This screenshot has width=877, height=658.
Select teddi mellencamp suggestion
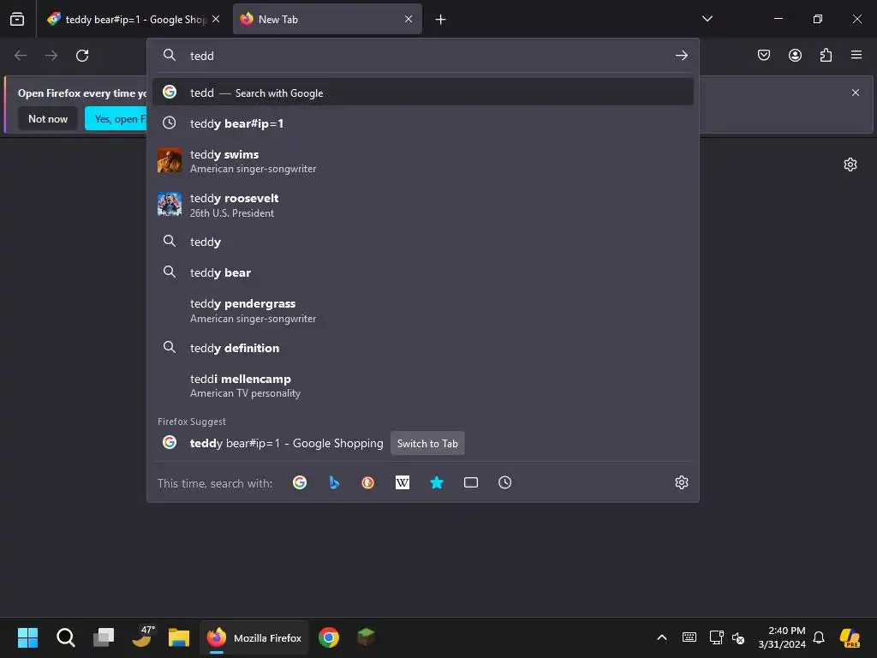[x=423, y=386]
